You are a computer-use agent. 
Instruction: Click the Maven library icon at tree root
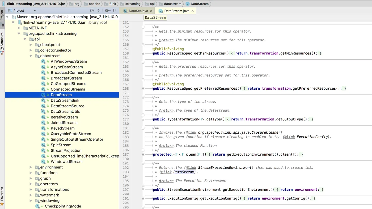pos(14,17)
